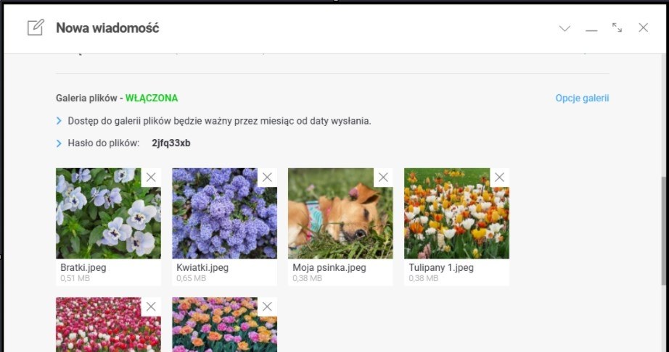The image size is (669, 352).
Task: Click the file password 2jfq33xb
Action: coord(171,143)
